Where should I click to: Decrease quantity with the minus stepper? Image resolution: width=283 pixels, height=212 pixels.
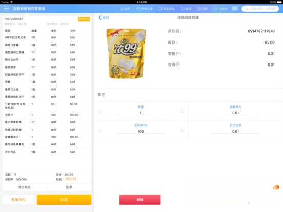pos(99,111)
